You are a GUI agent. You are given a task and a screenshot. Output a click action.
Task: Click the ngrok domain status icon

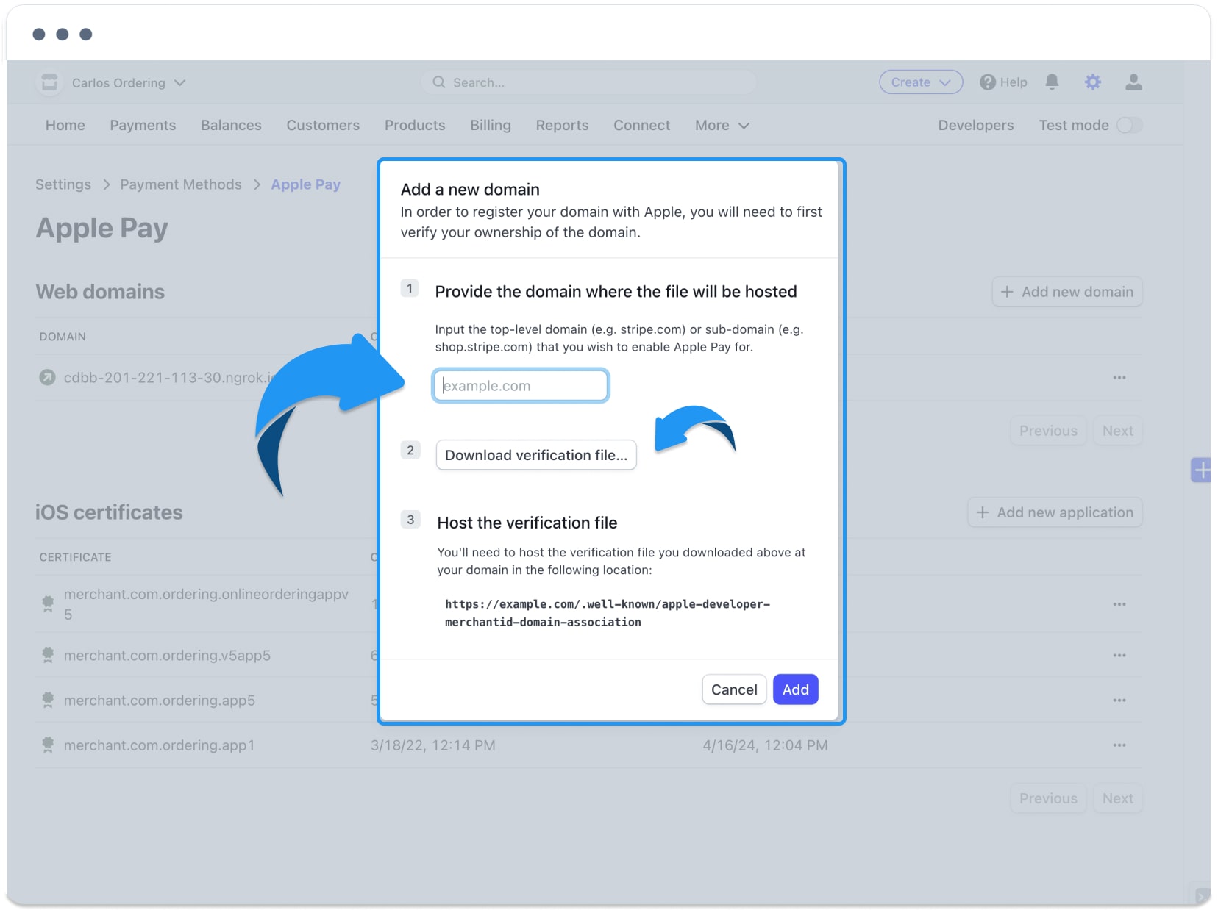point(47,378)
